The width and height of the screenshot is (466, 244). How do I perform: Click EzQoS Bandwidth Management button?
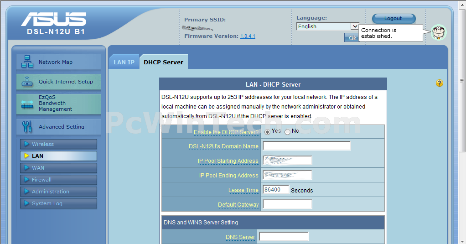(x=58, y=104)
